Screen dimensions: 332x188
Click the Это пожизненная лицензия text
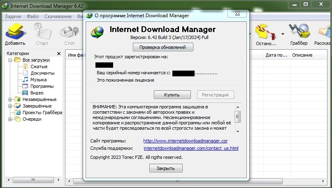click(125, 80)
